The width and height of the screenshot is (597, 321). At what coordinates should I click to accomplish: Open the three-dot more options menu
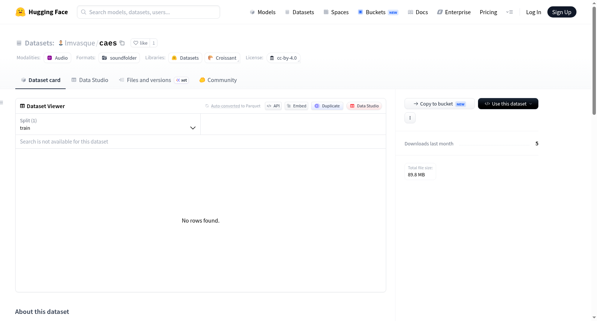pyautogui.click(x=410, y=118)
